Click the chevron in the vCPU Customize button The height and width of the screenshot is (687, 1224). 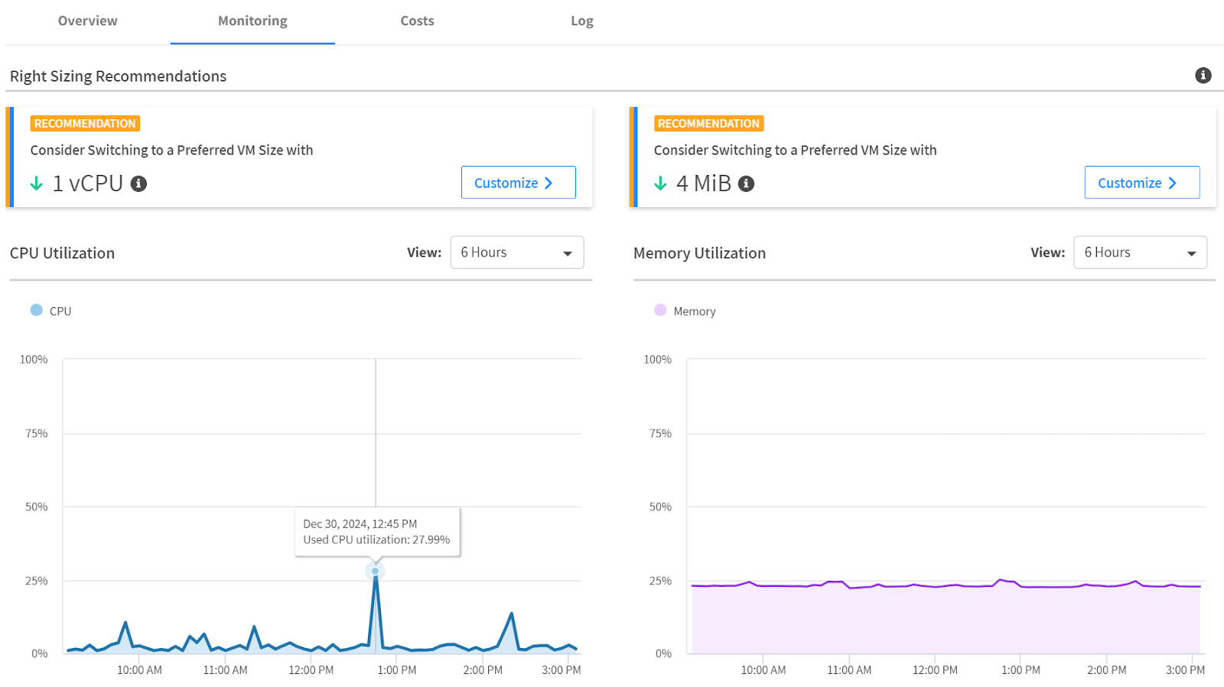click(549, 183)
